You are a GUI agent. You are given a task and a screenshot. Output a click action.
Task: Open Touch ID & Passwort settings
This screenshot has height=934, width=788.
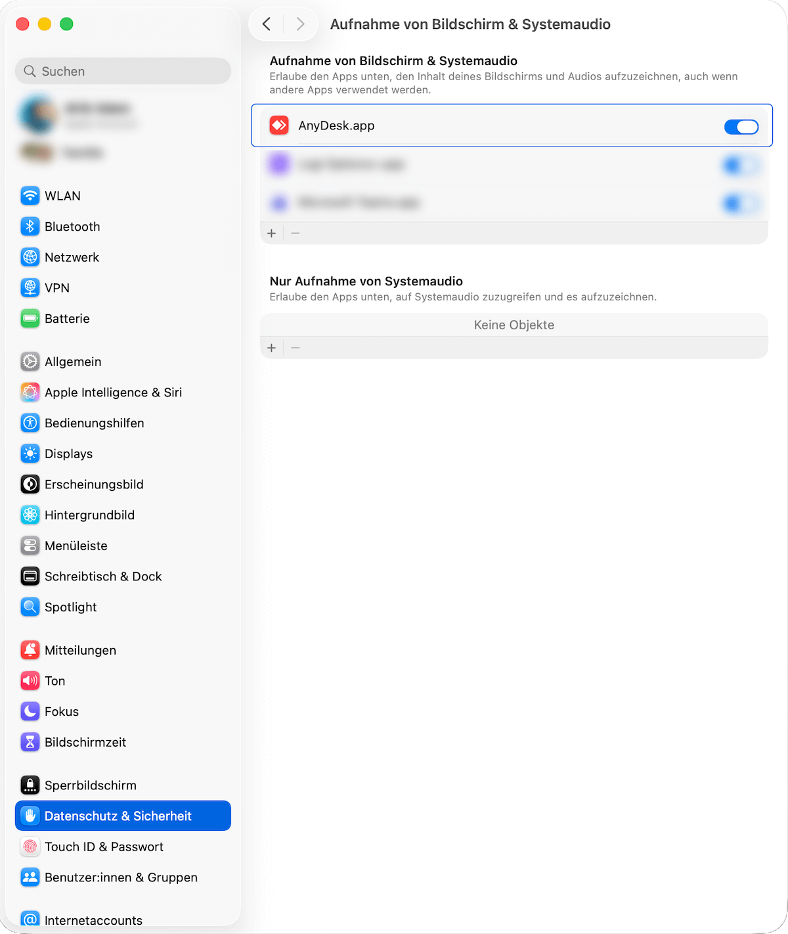[104, 847]
